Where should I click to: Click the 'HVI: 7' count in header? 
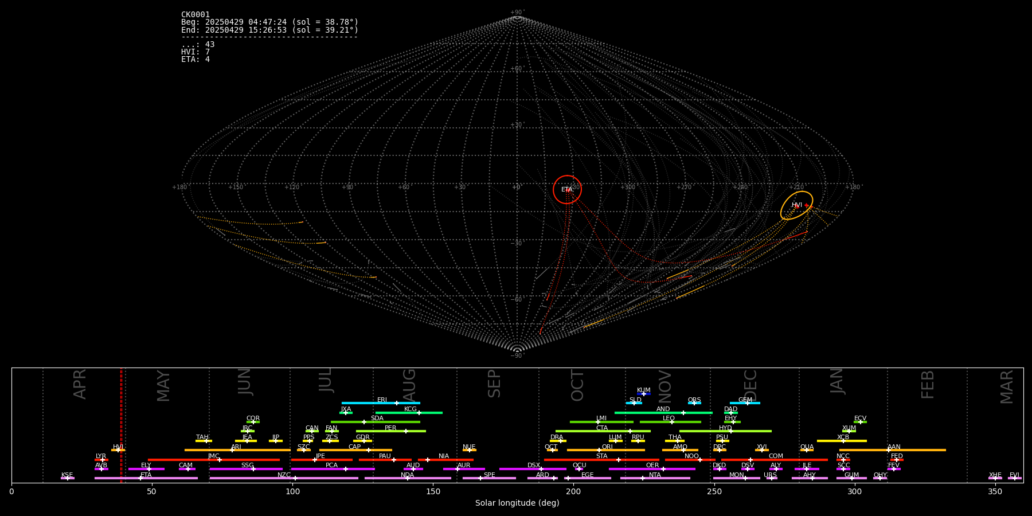point(196,52)
